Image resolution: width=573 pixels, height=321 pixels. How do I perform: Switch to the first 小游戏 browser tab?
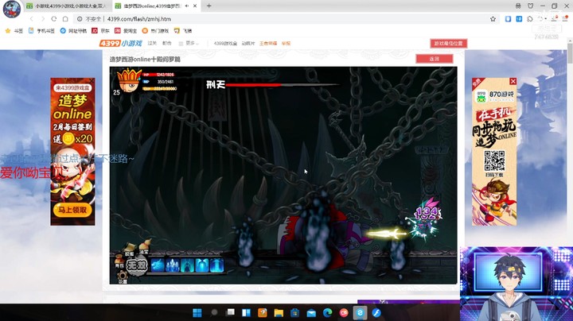tap(67, 6)
